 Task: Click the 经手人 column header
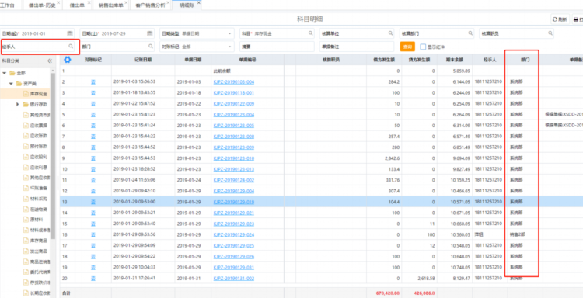490,60
